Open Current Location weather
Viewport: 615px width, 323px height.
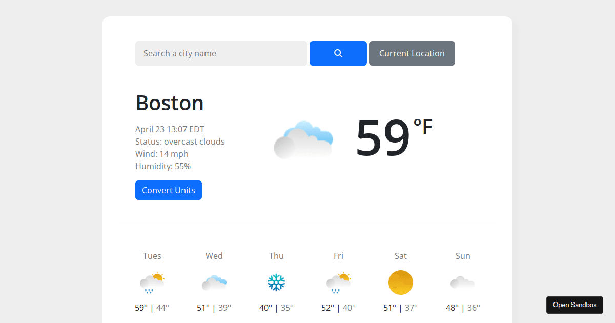point(412,53)
